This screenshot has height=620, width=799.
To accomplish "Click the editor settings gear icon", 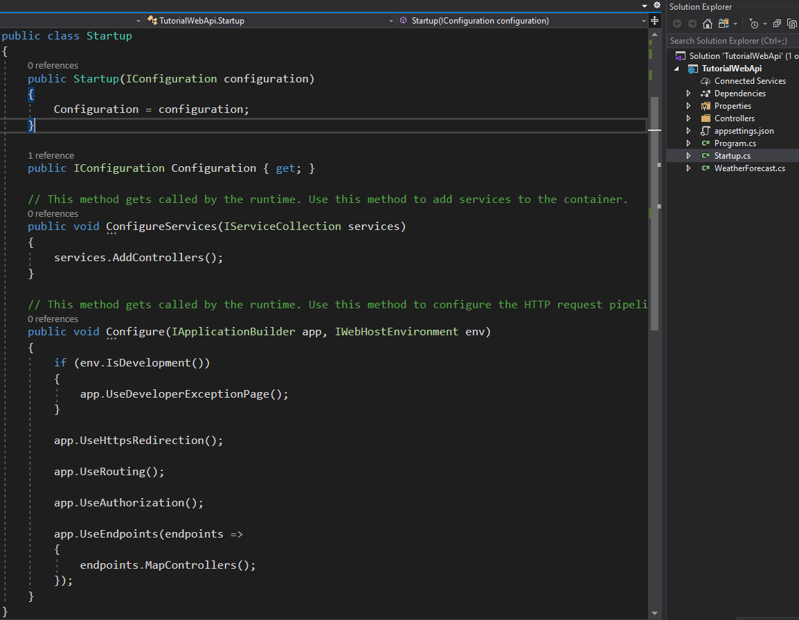I will pyautogui.click(x=657, y=5).
